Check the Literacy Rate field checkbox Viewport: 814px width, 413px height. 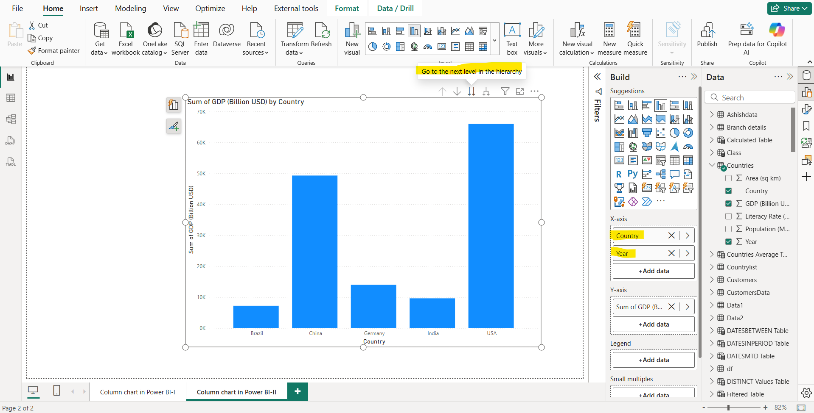tap(729, 216)
